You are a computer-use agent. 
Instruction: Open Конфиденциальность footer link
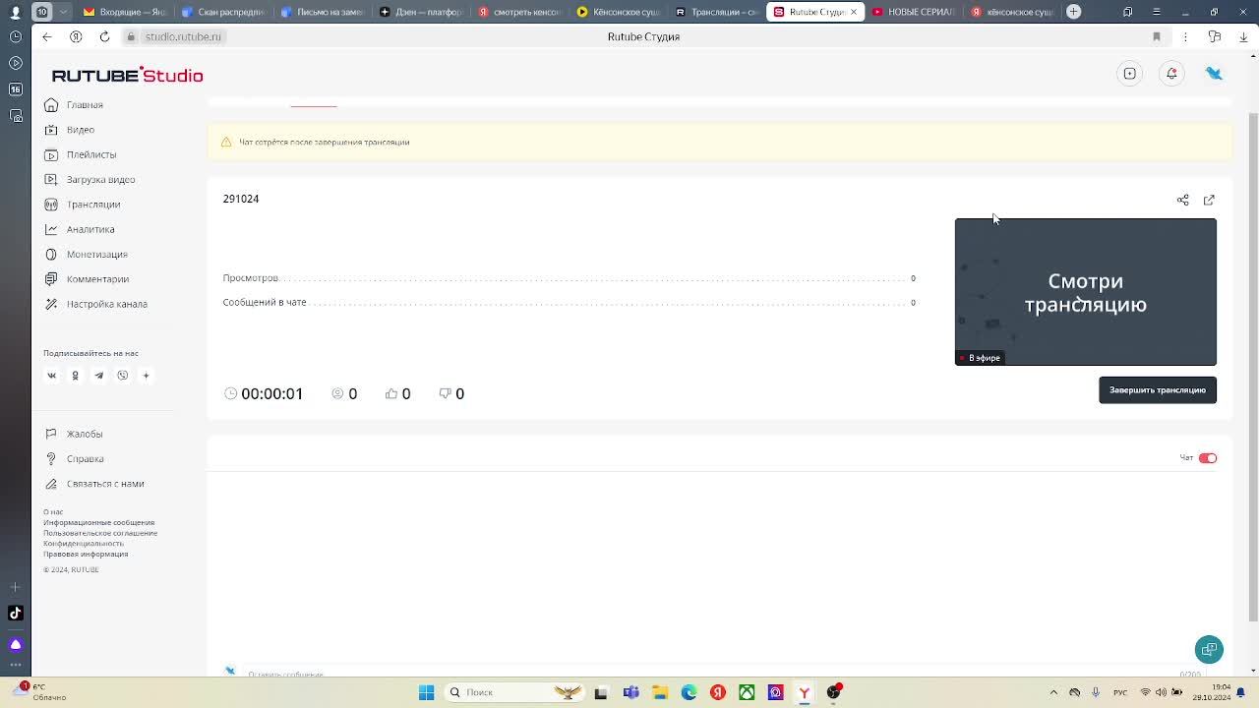pyautogui.click(x=84, y=544)
